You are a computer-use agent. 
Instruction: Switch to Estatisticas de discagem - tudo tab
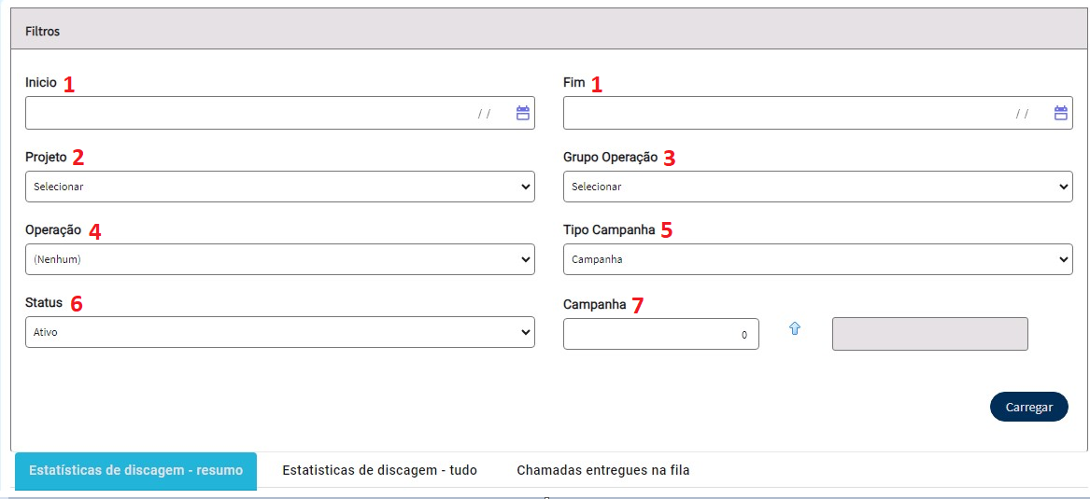tap(379, 470)
